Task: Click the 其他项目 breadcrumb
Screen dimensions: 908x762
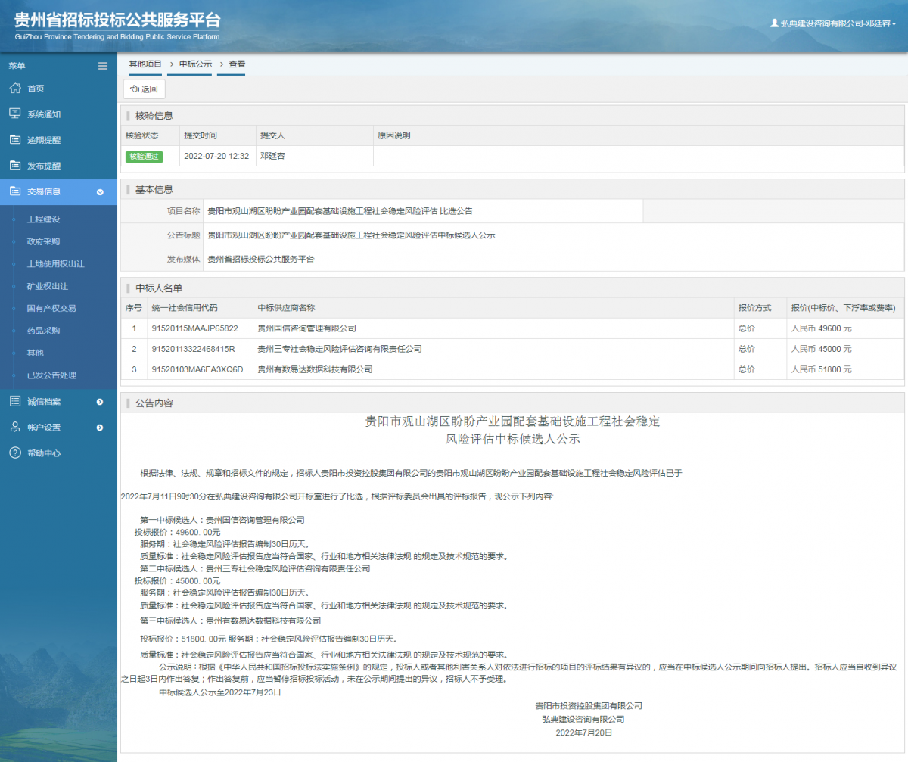Action: 145,64
